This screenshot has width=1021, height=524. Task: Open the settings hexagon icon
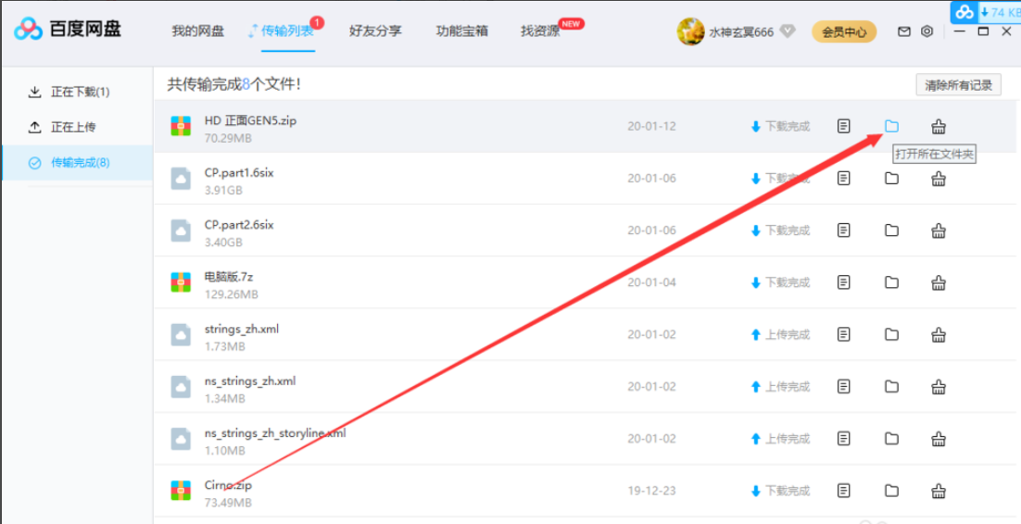pyautogui.click(x=926, y=31)
